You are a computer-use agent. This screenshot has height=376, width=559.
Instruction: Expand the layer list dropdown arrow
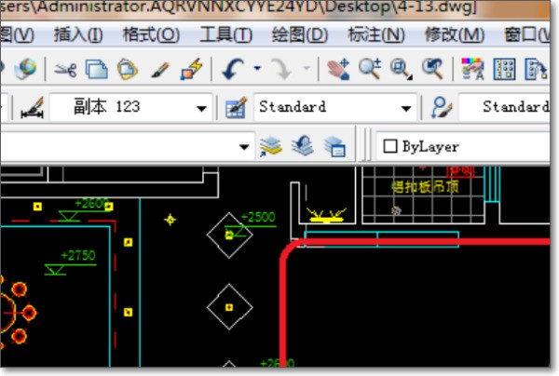pos(244,147)
